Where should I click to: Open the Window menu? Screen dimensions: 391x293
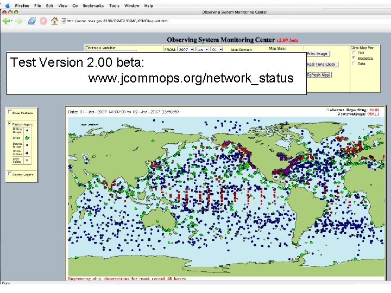(x=132, y=5)
